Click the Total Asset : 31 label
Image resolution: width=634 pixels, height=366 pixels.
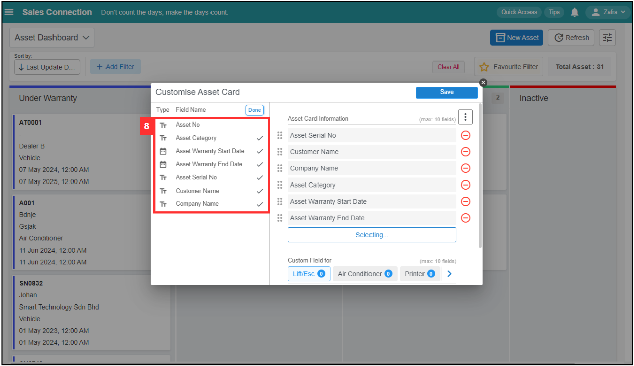coord(579,67)
